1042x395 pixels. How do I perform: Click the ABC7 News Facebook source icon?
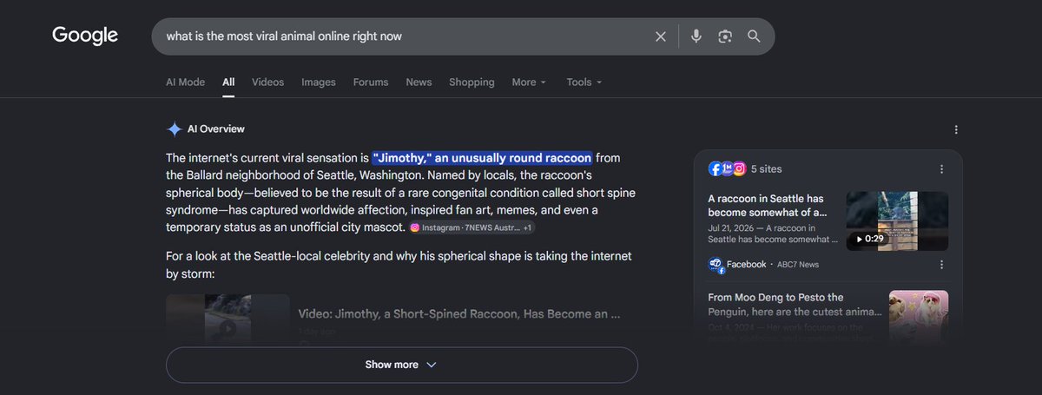coord(716,265)
